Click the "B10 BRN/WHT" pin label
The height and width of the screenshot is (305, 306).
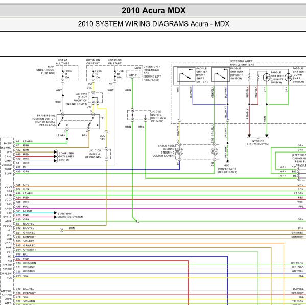click(x=26, y=237)
